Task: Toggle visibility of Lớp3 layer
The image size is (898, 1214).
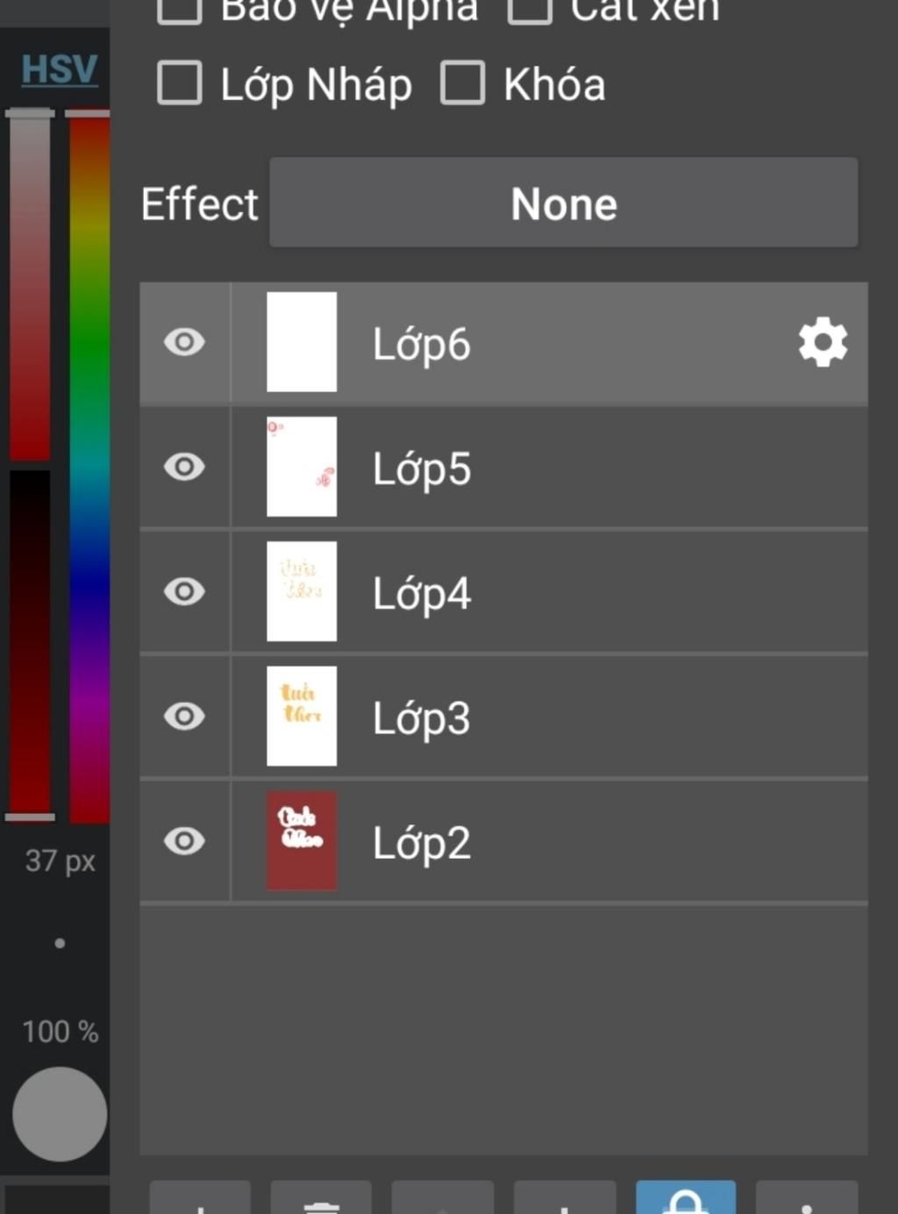Action: [x=184, y=716]
